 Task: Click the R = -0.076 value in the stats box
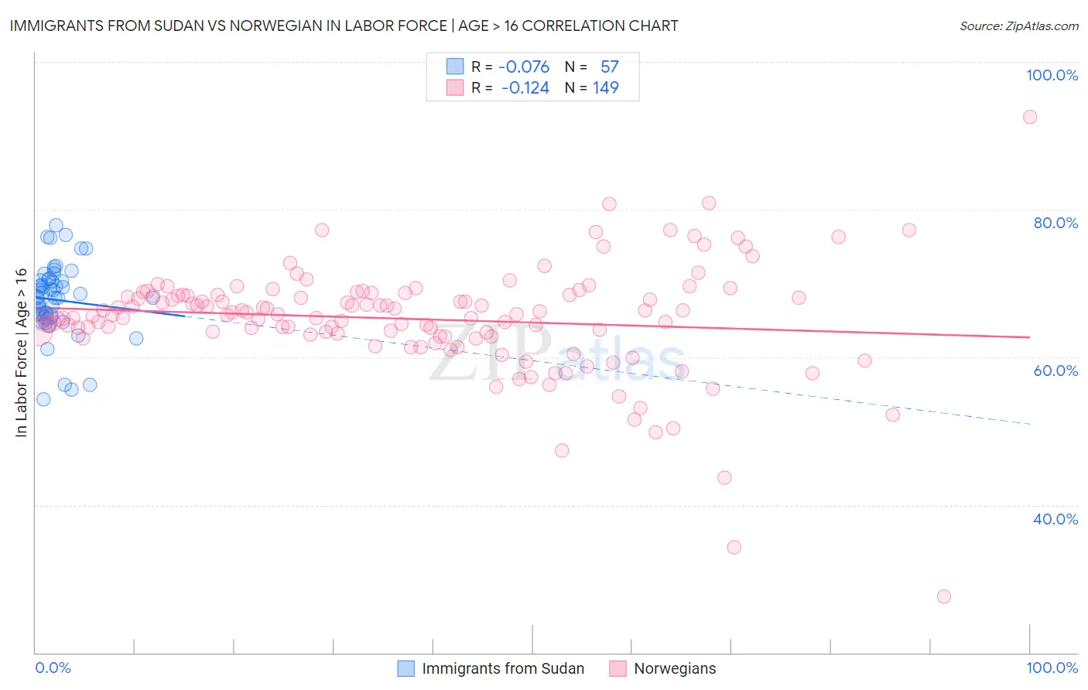point(511,67)
